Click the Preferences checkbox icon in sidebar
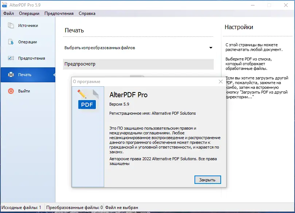 pyautogui.click(x=11, y=58)
